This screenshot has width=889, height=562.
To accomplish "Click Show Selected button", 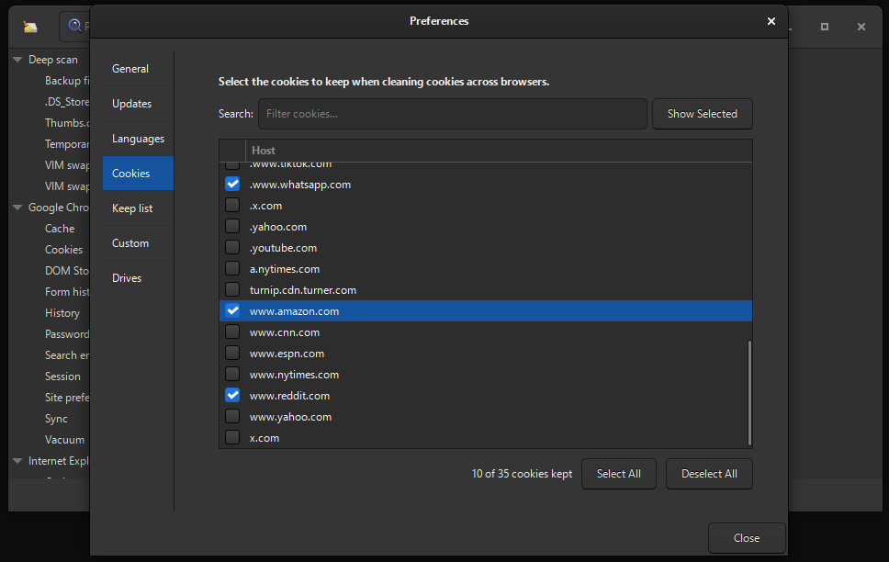I will [702, 114].
